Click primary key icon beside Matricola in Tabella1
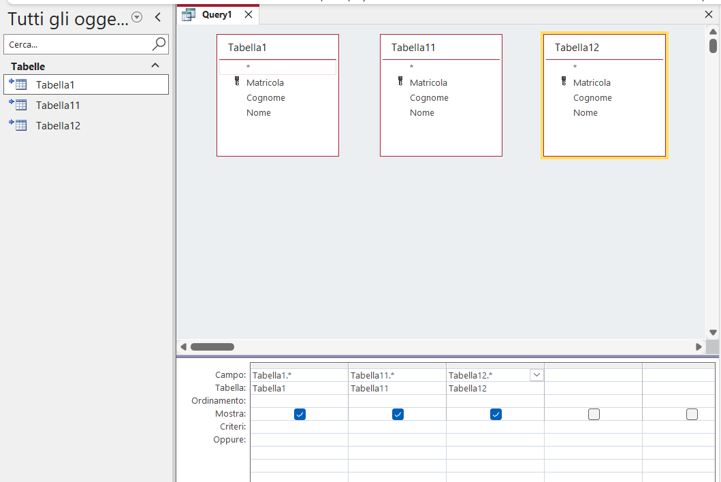721x482 pixels. [237, 82]
